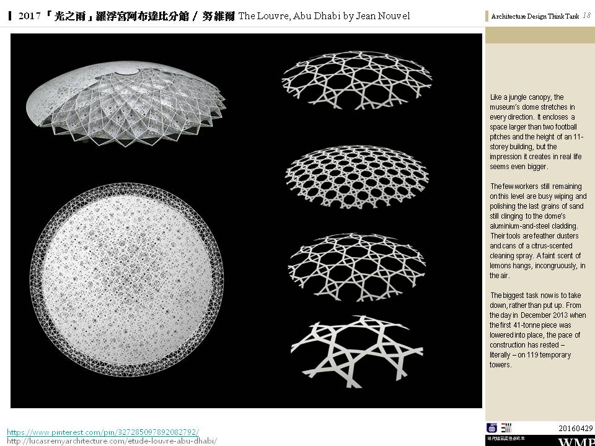595x446 pixels.
Task: Click the 'Architecture Design Think Tank' header
Action: click(535, 17)
